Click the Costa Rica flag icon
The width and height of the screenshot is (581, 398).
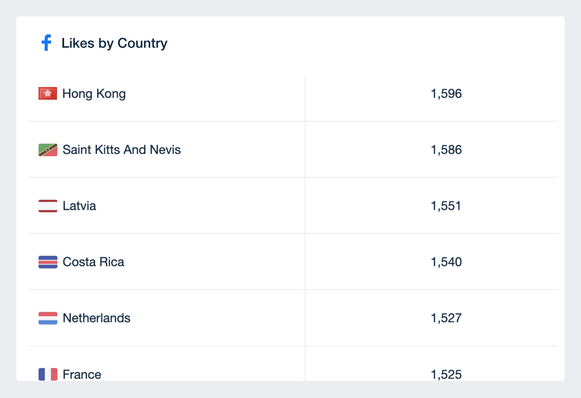point(48,262)
